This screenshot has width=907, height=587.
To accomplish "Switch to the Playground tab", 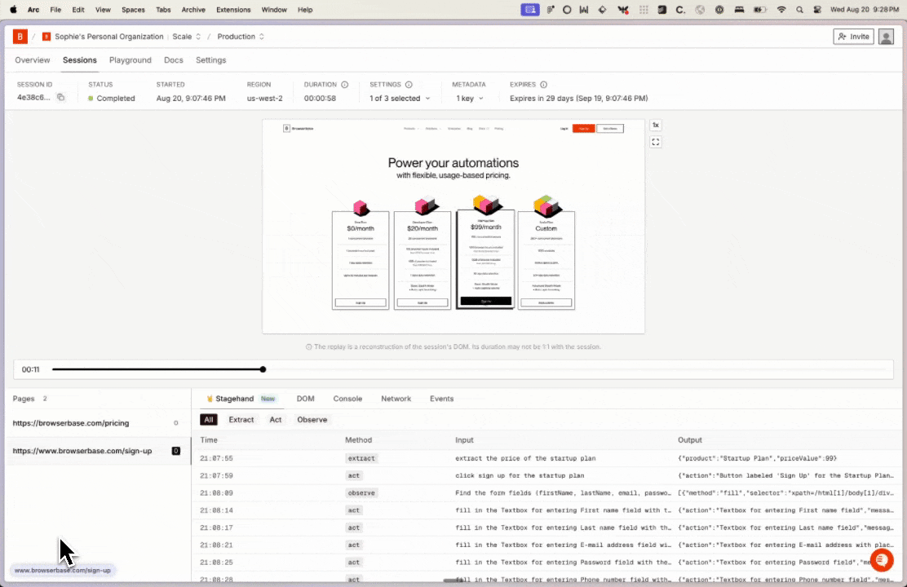I will pos(131,60).
